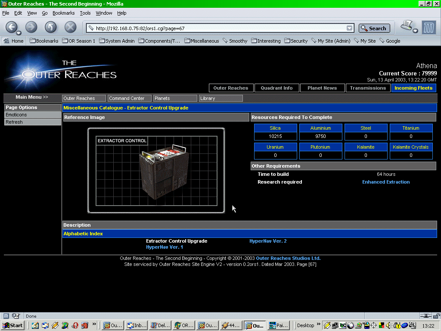Open the OR Season 1 bookmark folder
This screenshot has height=331, width=441.
(79, 41)
